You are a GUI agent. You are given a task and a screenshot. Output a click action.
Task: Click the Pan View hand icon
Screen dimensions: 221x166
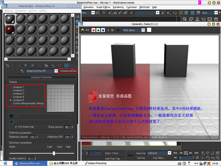tap(207, 158)
